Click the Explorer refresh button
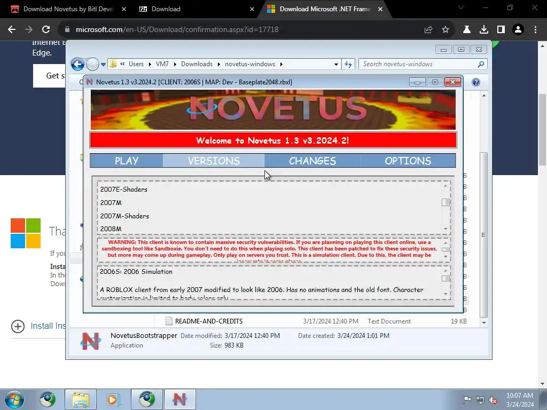The image size is (547, 410). 348,64
